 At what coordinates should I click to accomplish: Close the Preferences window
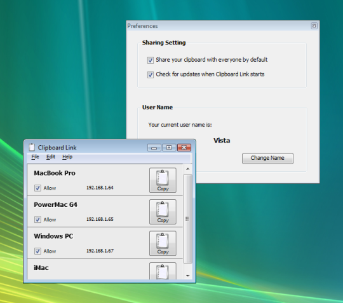click(314, 26)
